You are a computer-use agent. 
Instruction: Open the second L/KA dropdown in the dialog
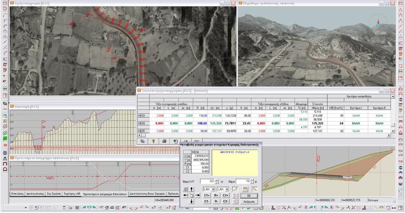[227, 189]
